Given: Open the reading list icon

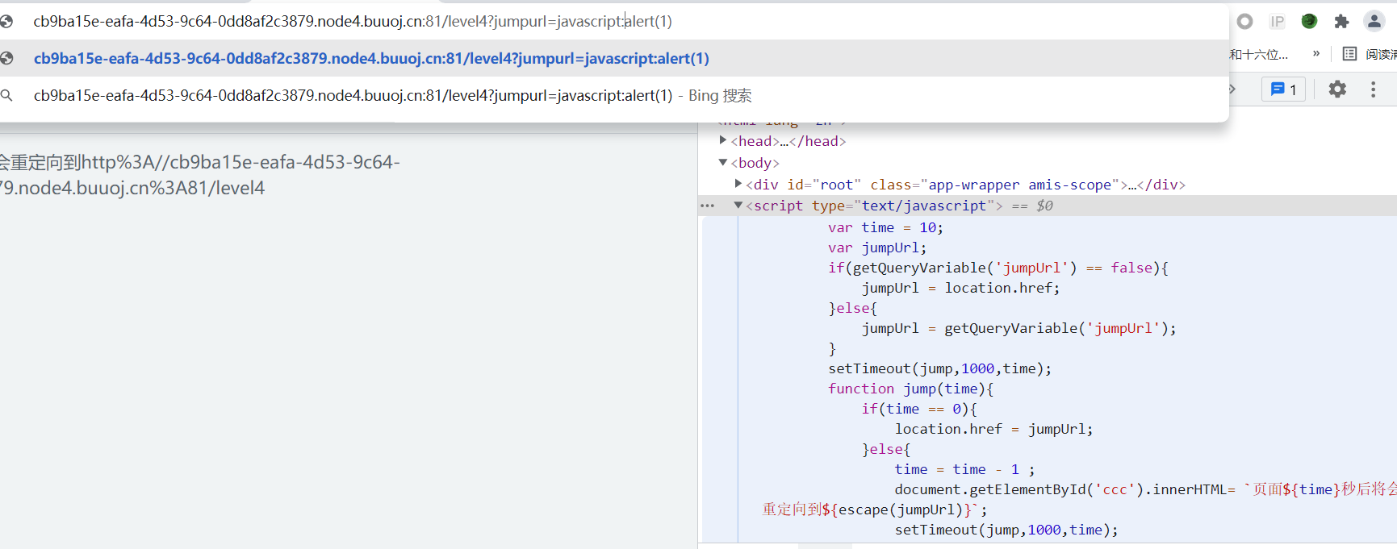Looking at the screenshot, I should 1349,54.
